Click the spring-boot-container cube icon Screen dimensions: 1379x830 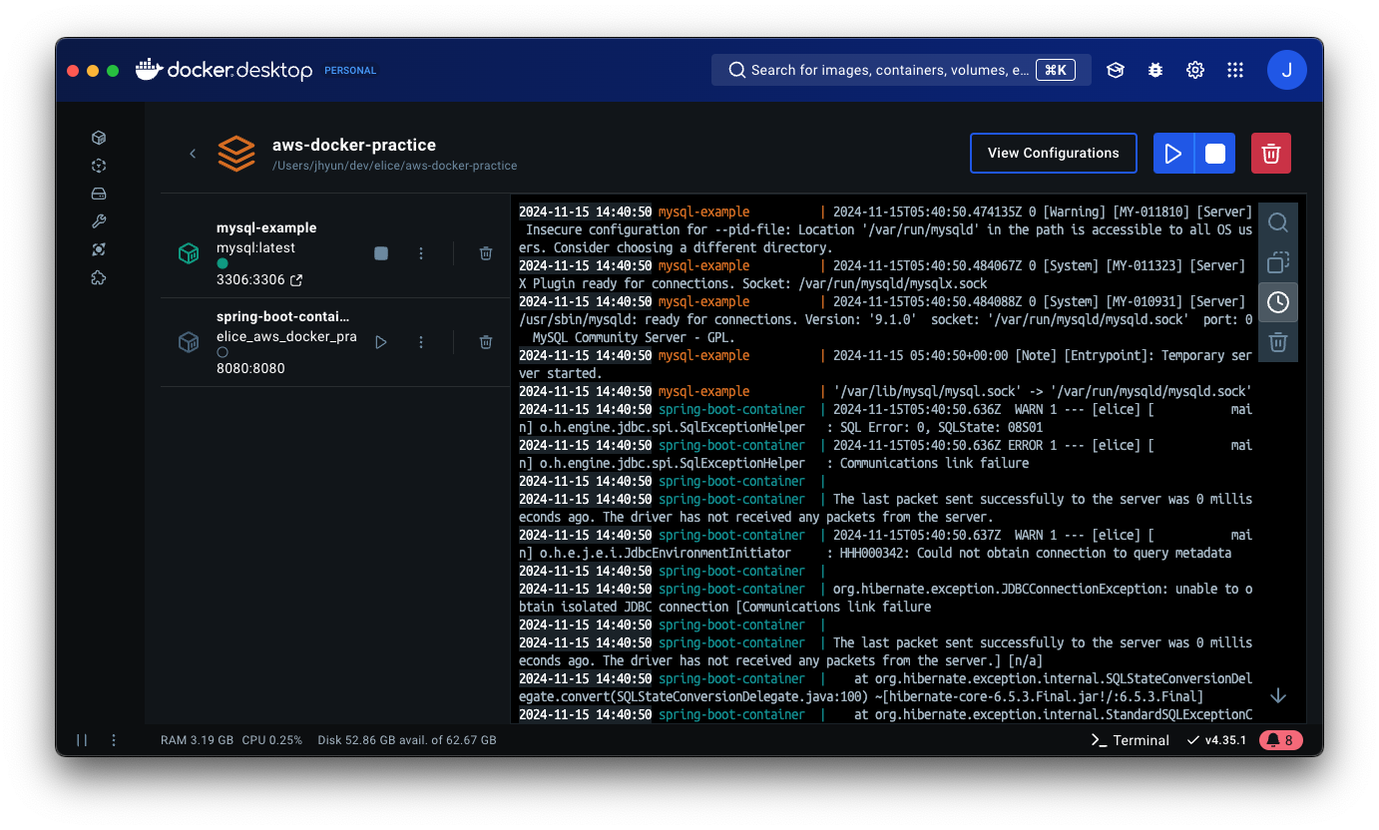(x=189, y=342)
